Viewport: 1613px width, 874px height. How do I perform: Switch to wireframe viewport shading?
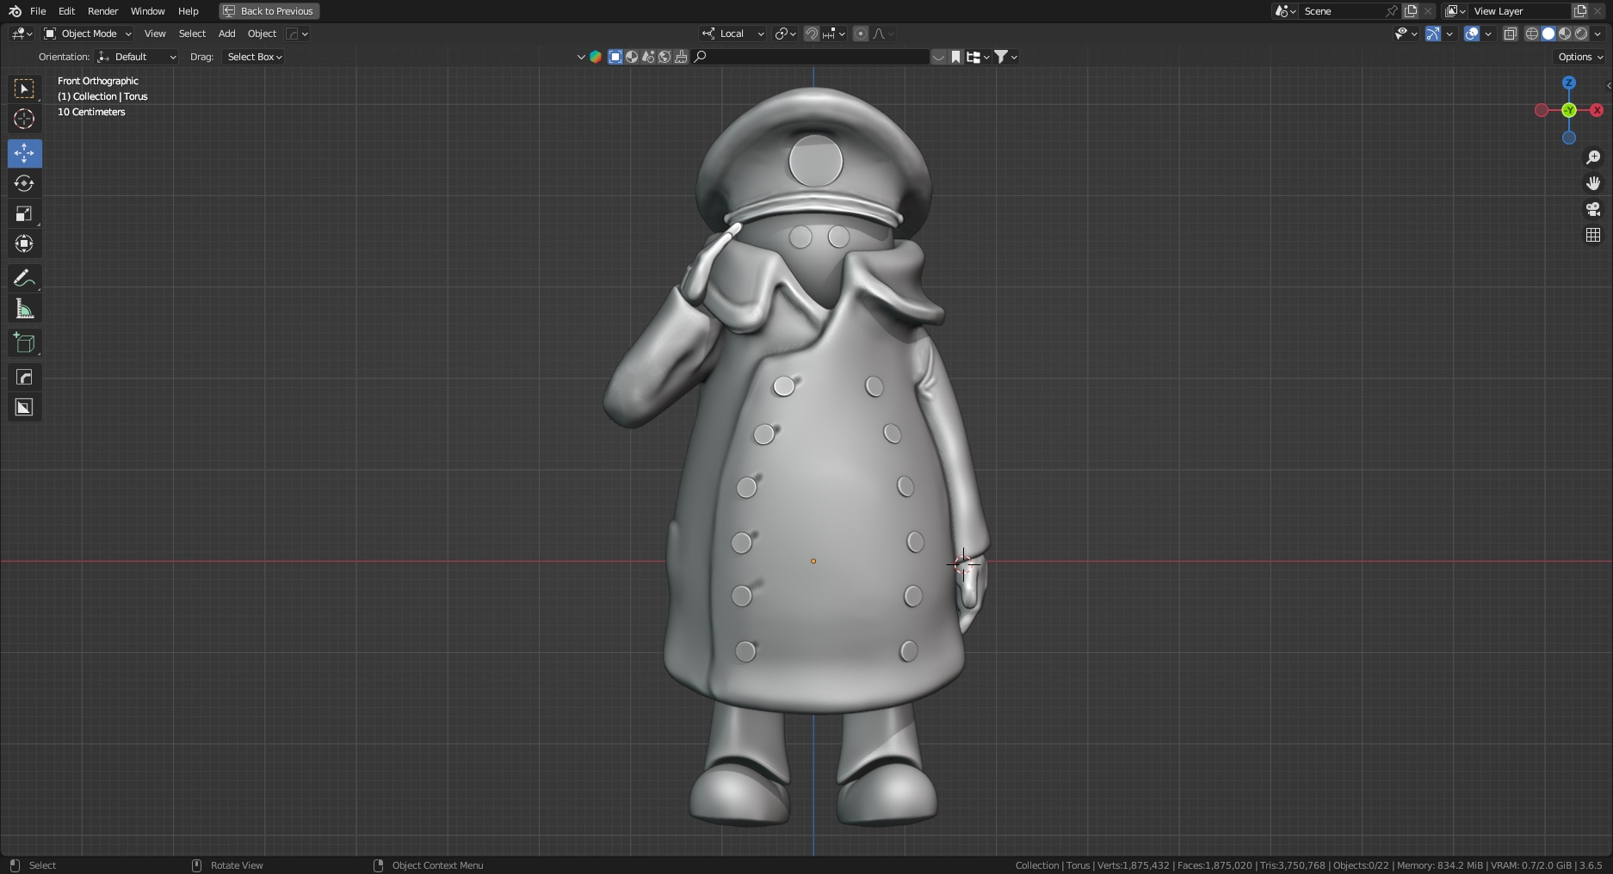(1532, 34)
